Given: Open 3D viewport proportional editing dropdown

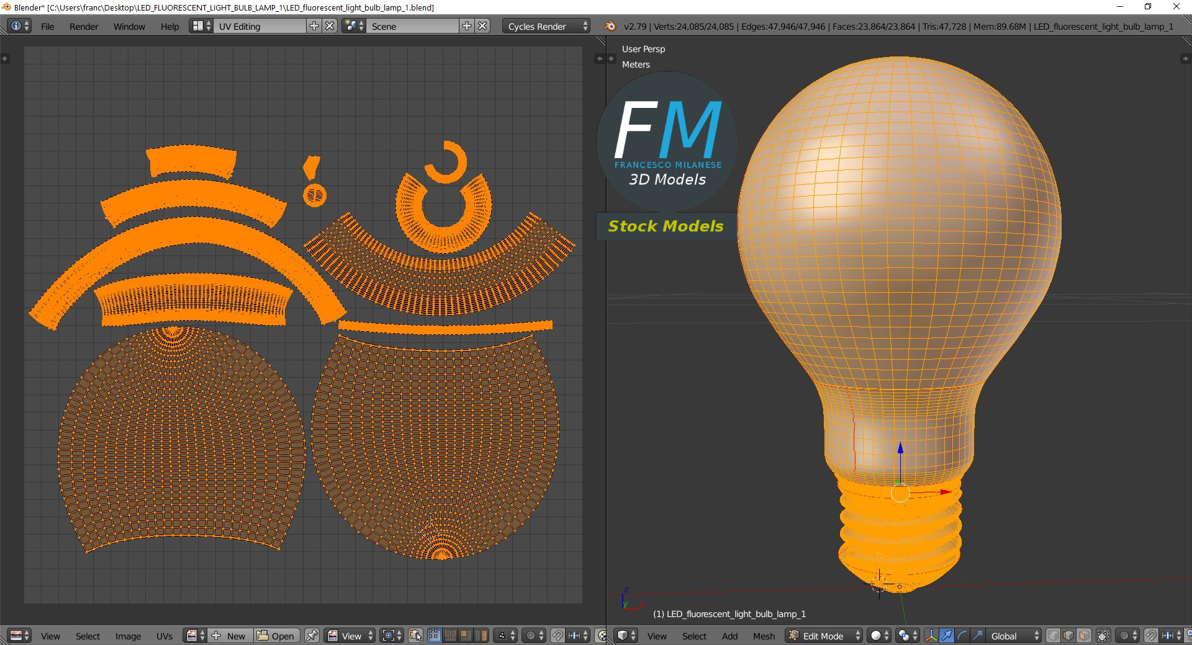Looking at the screenshot, I should [x=1127, y=636].
